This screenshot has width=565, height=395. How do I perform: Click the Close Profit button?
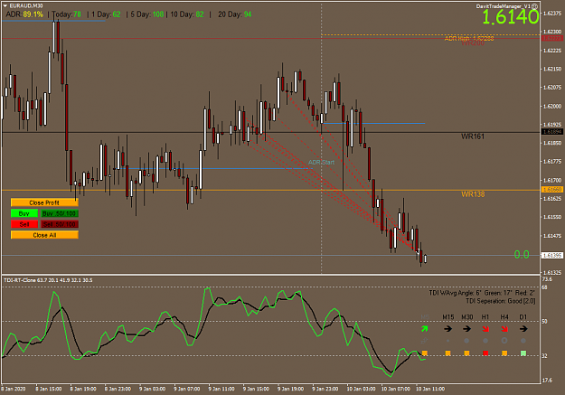[44, 202]
